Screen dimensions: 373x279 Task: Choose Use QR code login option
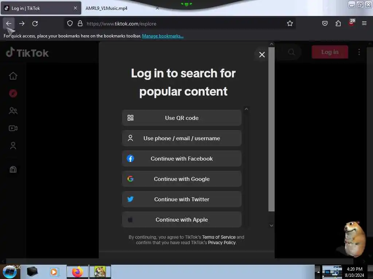tap(181, 118)
